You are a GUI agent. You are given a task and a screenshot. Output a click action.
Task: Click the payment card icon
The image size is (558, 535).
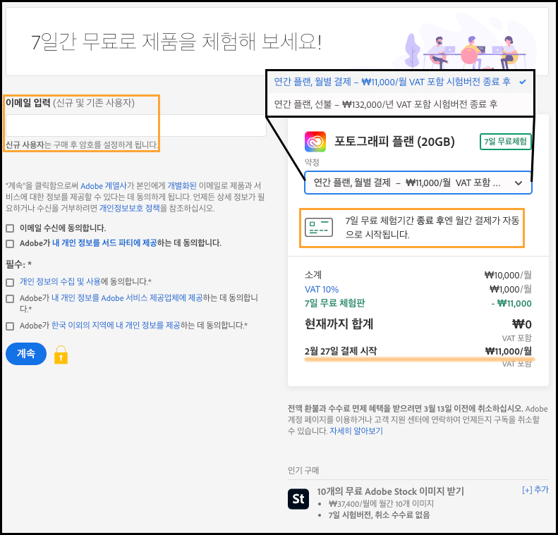[x=319, y=228]
